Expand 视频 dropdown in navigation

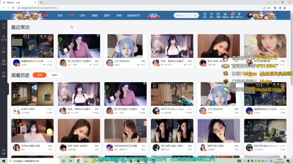tap(95, 15)
